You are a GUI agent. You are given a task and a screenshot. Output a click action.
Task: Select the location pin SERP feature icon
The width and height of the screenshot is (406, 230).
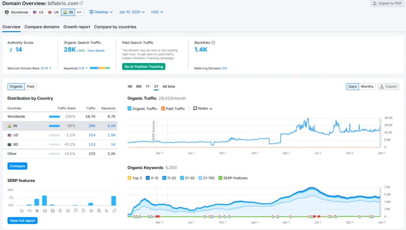83,211
